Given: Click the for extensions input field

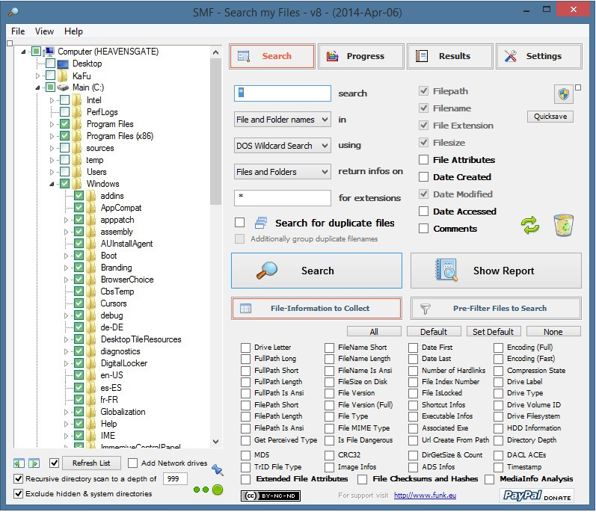Looking at the screenshot, I should tap(282, 198).
